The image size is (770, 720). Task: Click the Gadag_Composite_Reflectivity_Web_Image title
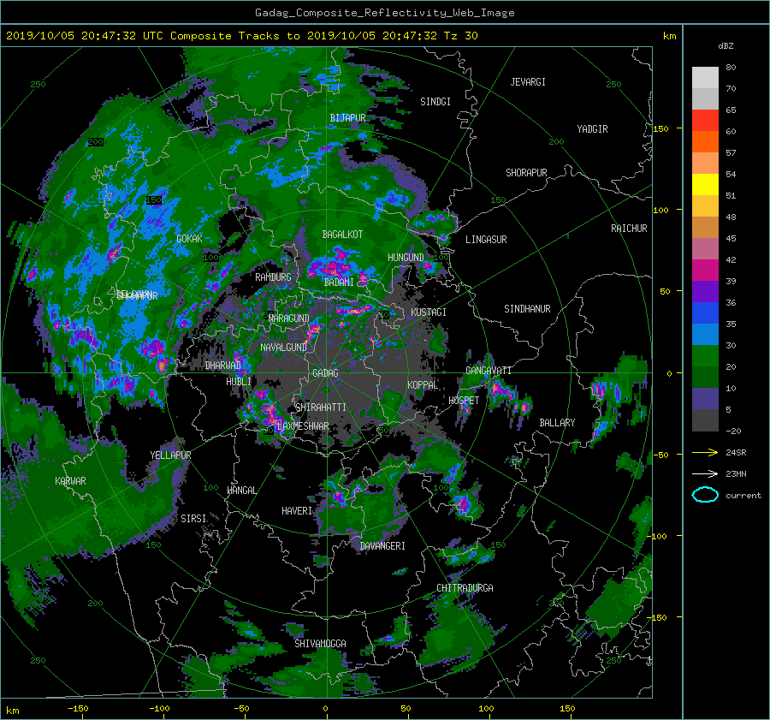click(384, 13)
